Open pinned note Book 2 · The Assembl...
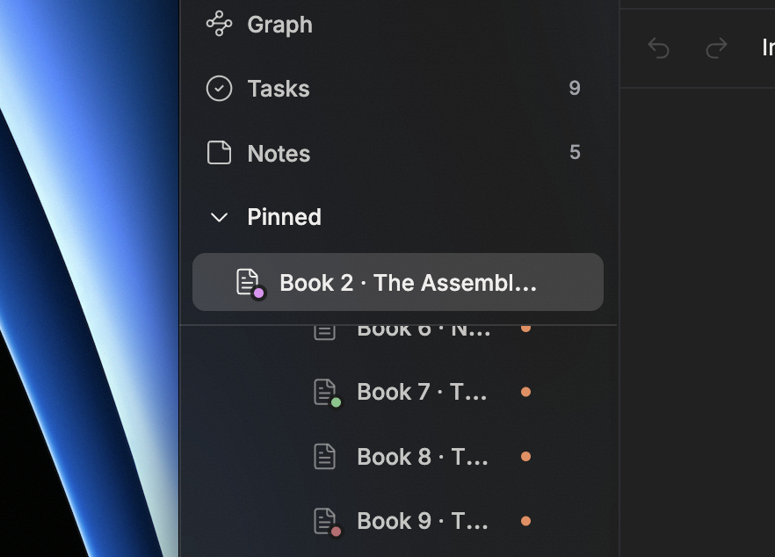Viewport: 775px width, 557px height. (398, 282)
